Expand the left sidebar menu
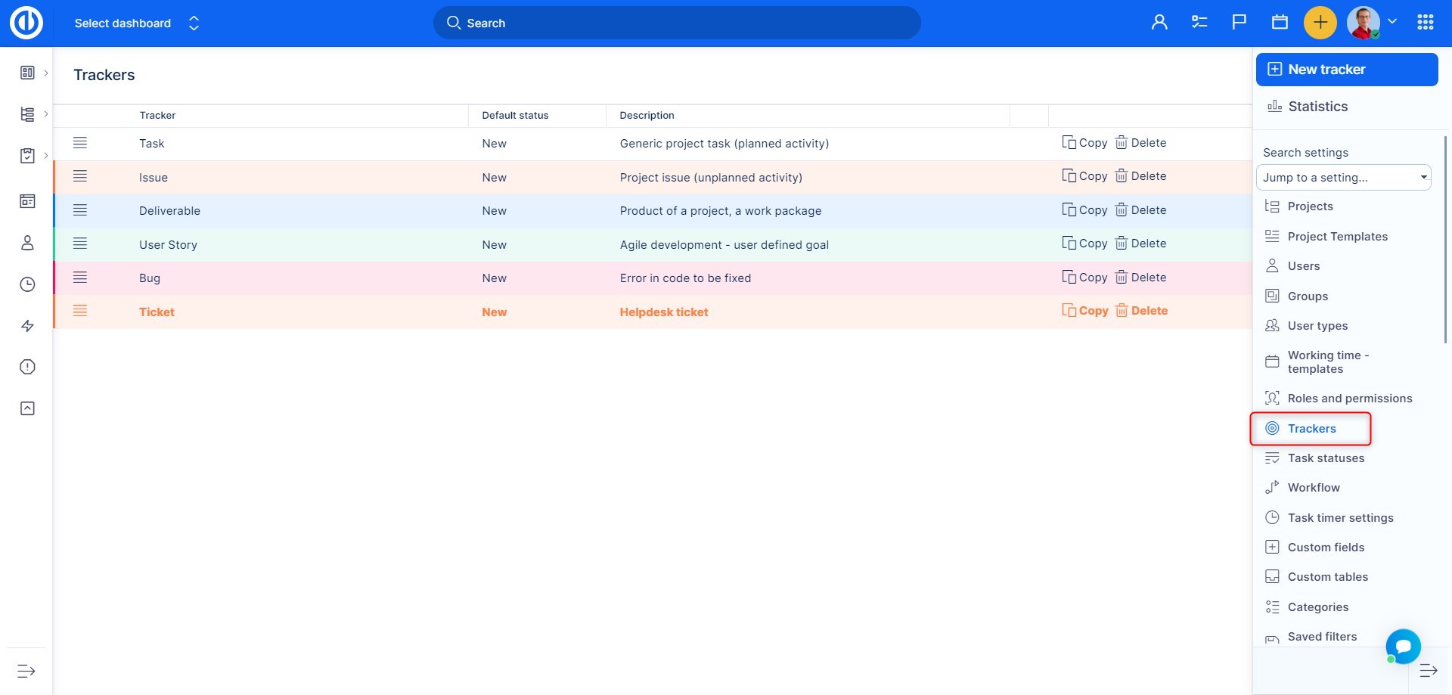Viewport: 1452px width, 695px height. (26, 671)
